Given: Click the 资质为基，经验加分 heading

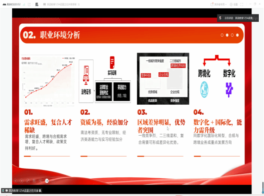Looking at the screenshot, I should [x=104, y=122].
